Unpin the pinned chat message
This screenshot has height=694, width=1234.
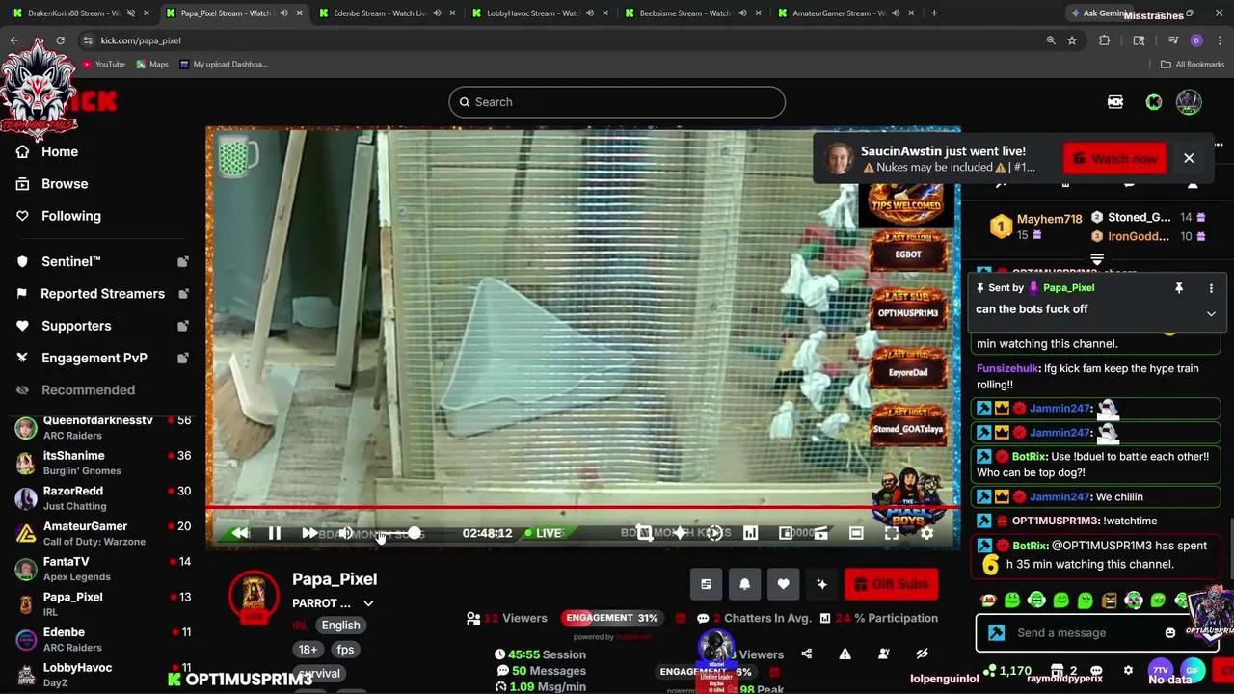point(1178,288)
